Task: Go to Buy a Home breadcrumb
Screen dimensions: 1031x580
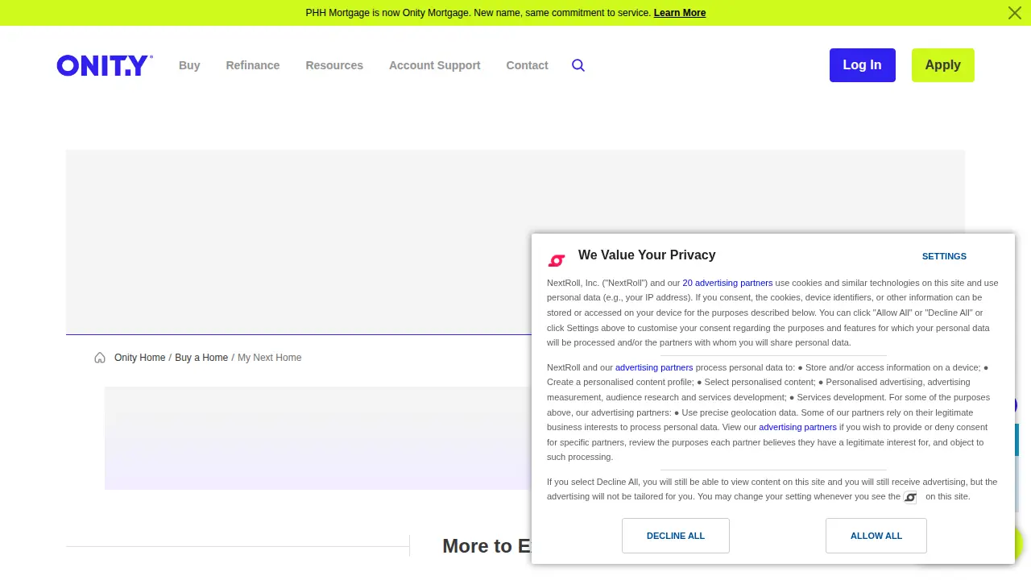Action: 201,358
